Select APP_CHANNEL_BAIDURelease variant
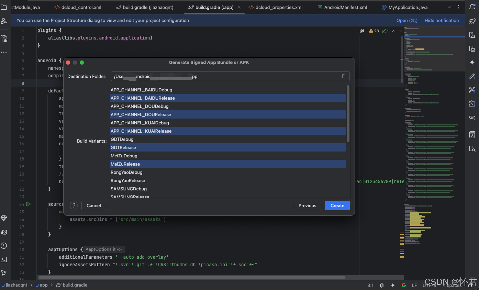Screen dimensions: 479x290 (x=228, y=98)
